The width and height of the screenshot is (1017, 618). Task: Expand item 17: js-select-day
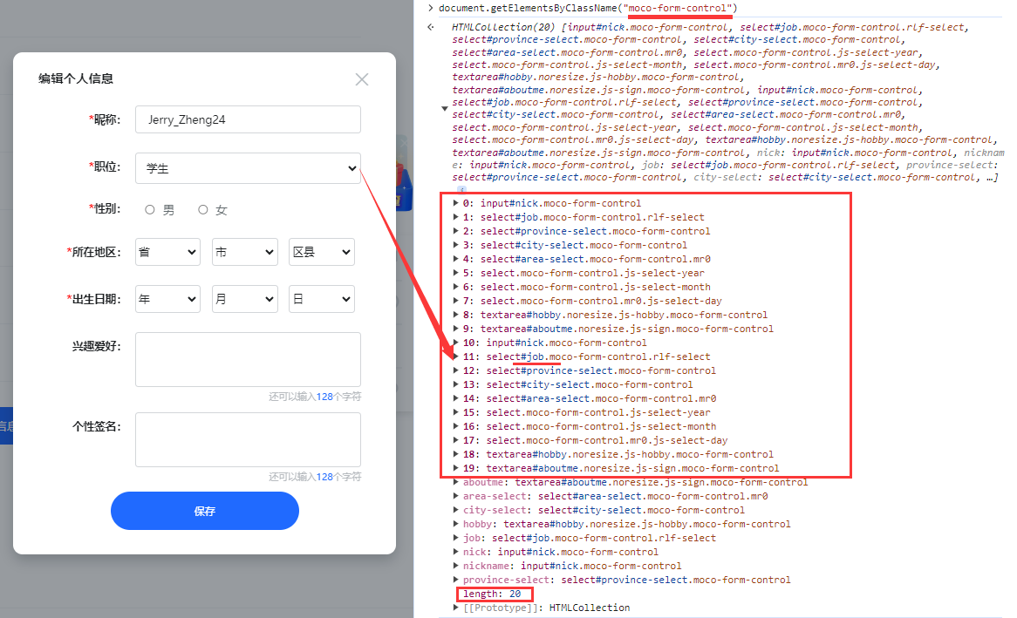click(x=455, y=440)
